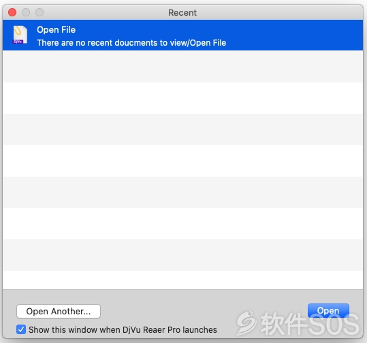
Task: Click the Recent window title text
Action: (x=182, y=13)
